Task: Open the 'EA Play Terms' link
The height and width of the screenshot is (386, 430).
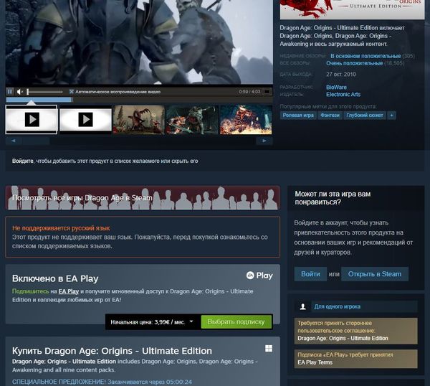Action: [x=315, y=362]
